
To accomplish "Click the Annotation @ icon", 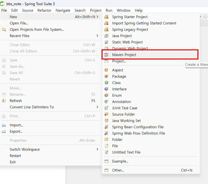I will [x=106, y=102].
